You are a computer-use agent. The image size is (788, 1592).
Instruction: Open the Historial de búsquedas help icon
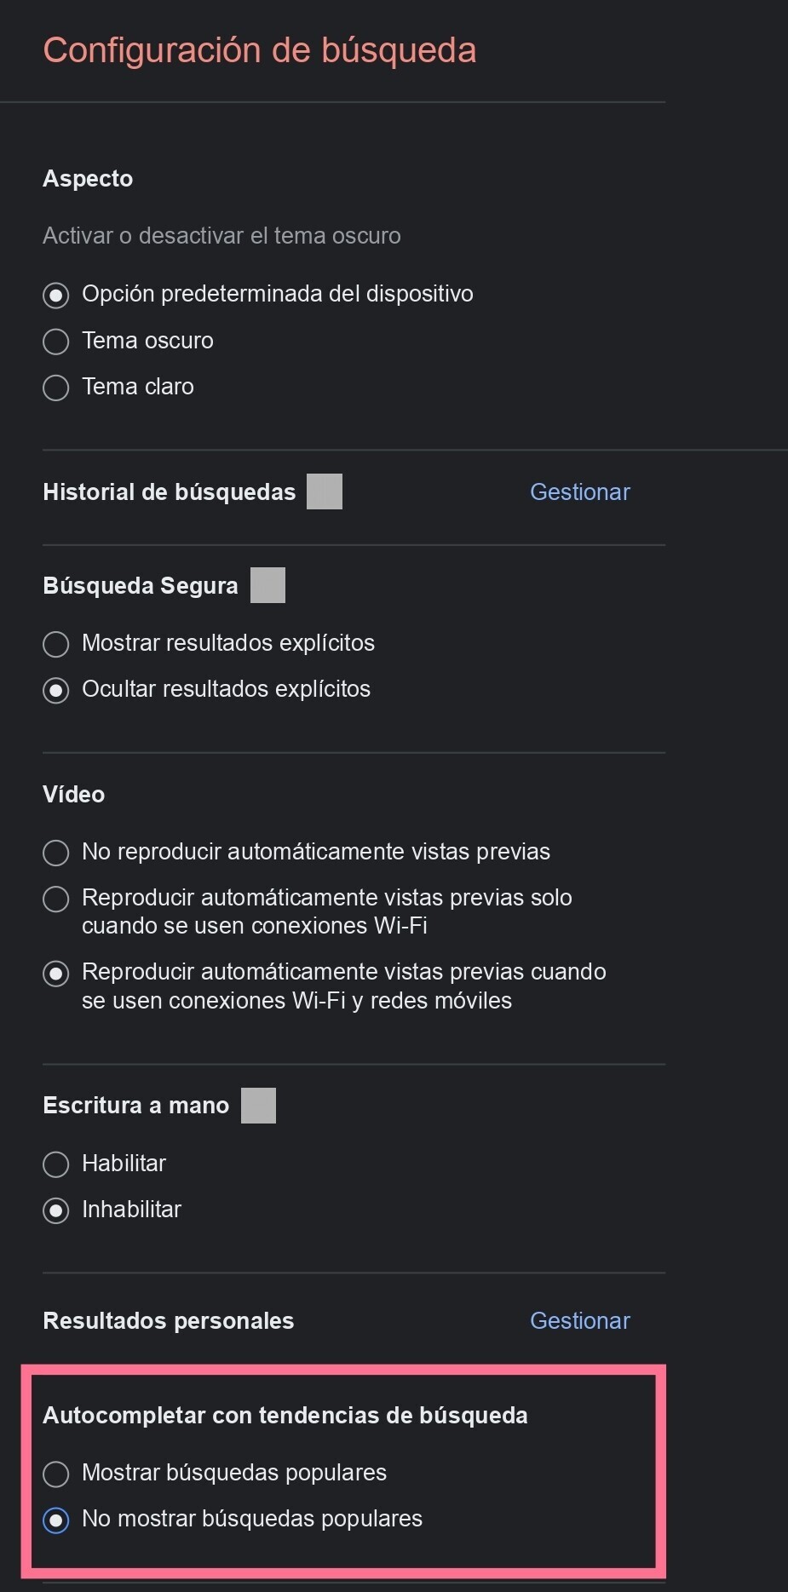pyautogui.click(x=324, y=491)
